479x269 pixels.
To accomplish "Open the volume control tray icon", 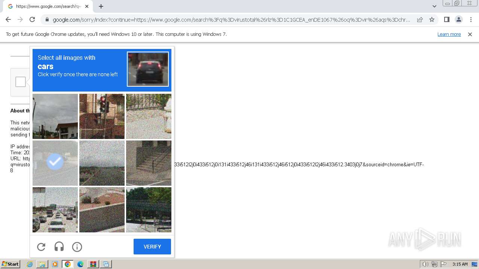I will coord(425,264).
